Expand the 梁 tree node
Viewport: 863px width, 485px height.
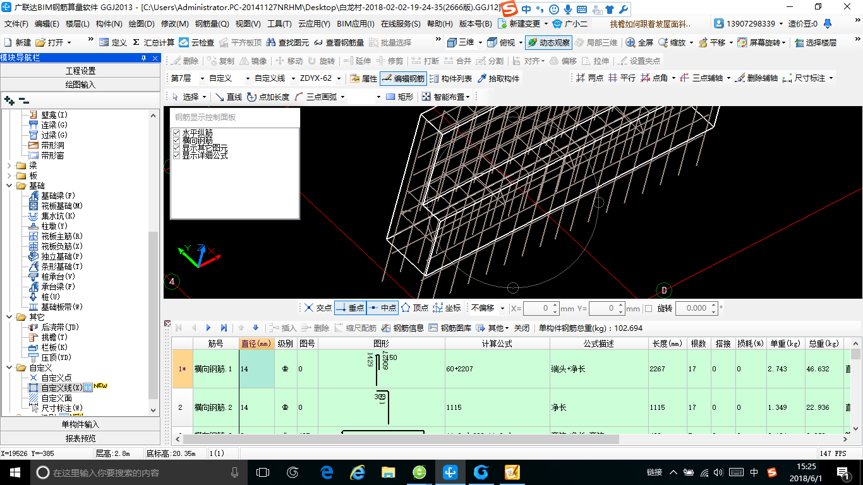[9, 165]
